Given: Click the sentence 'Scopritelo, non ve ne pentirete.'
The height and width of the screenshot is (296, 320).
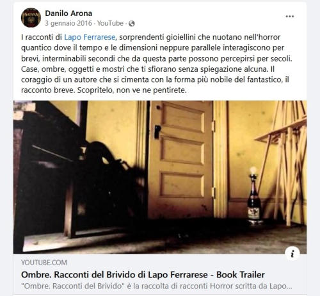Looking at the screenshot, I should [132, 90].
